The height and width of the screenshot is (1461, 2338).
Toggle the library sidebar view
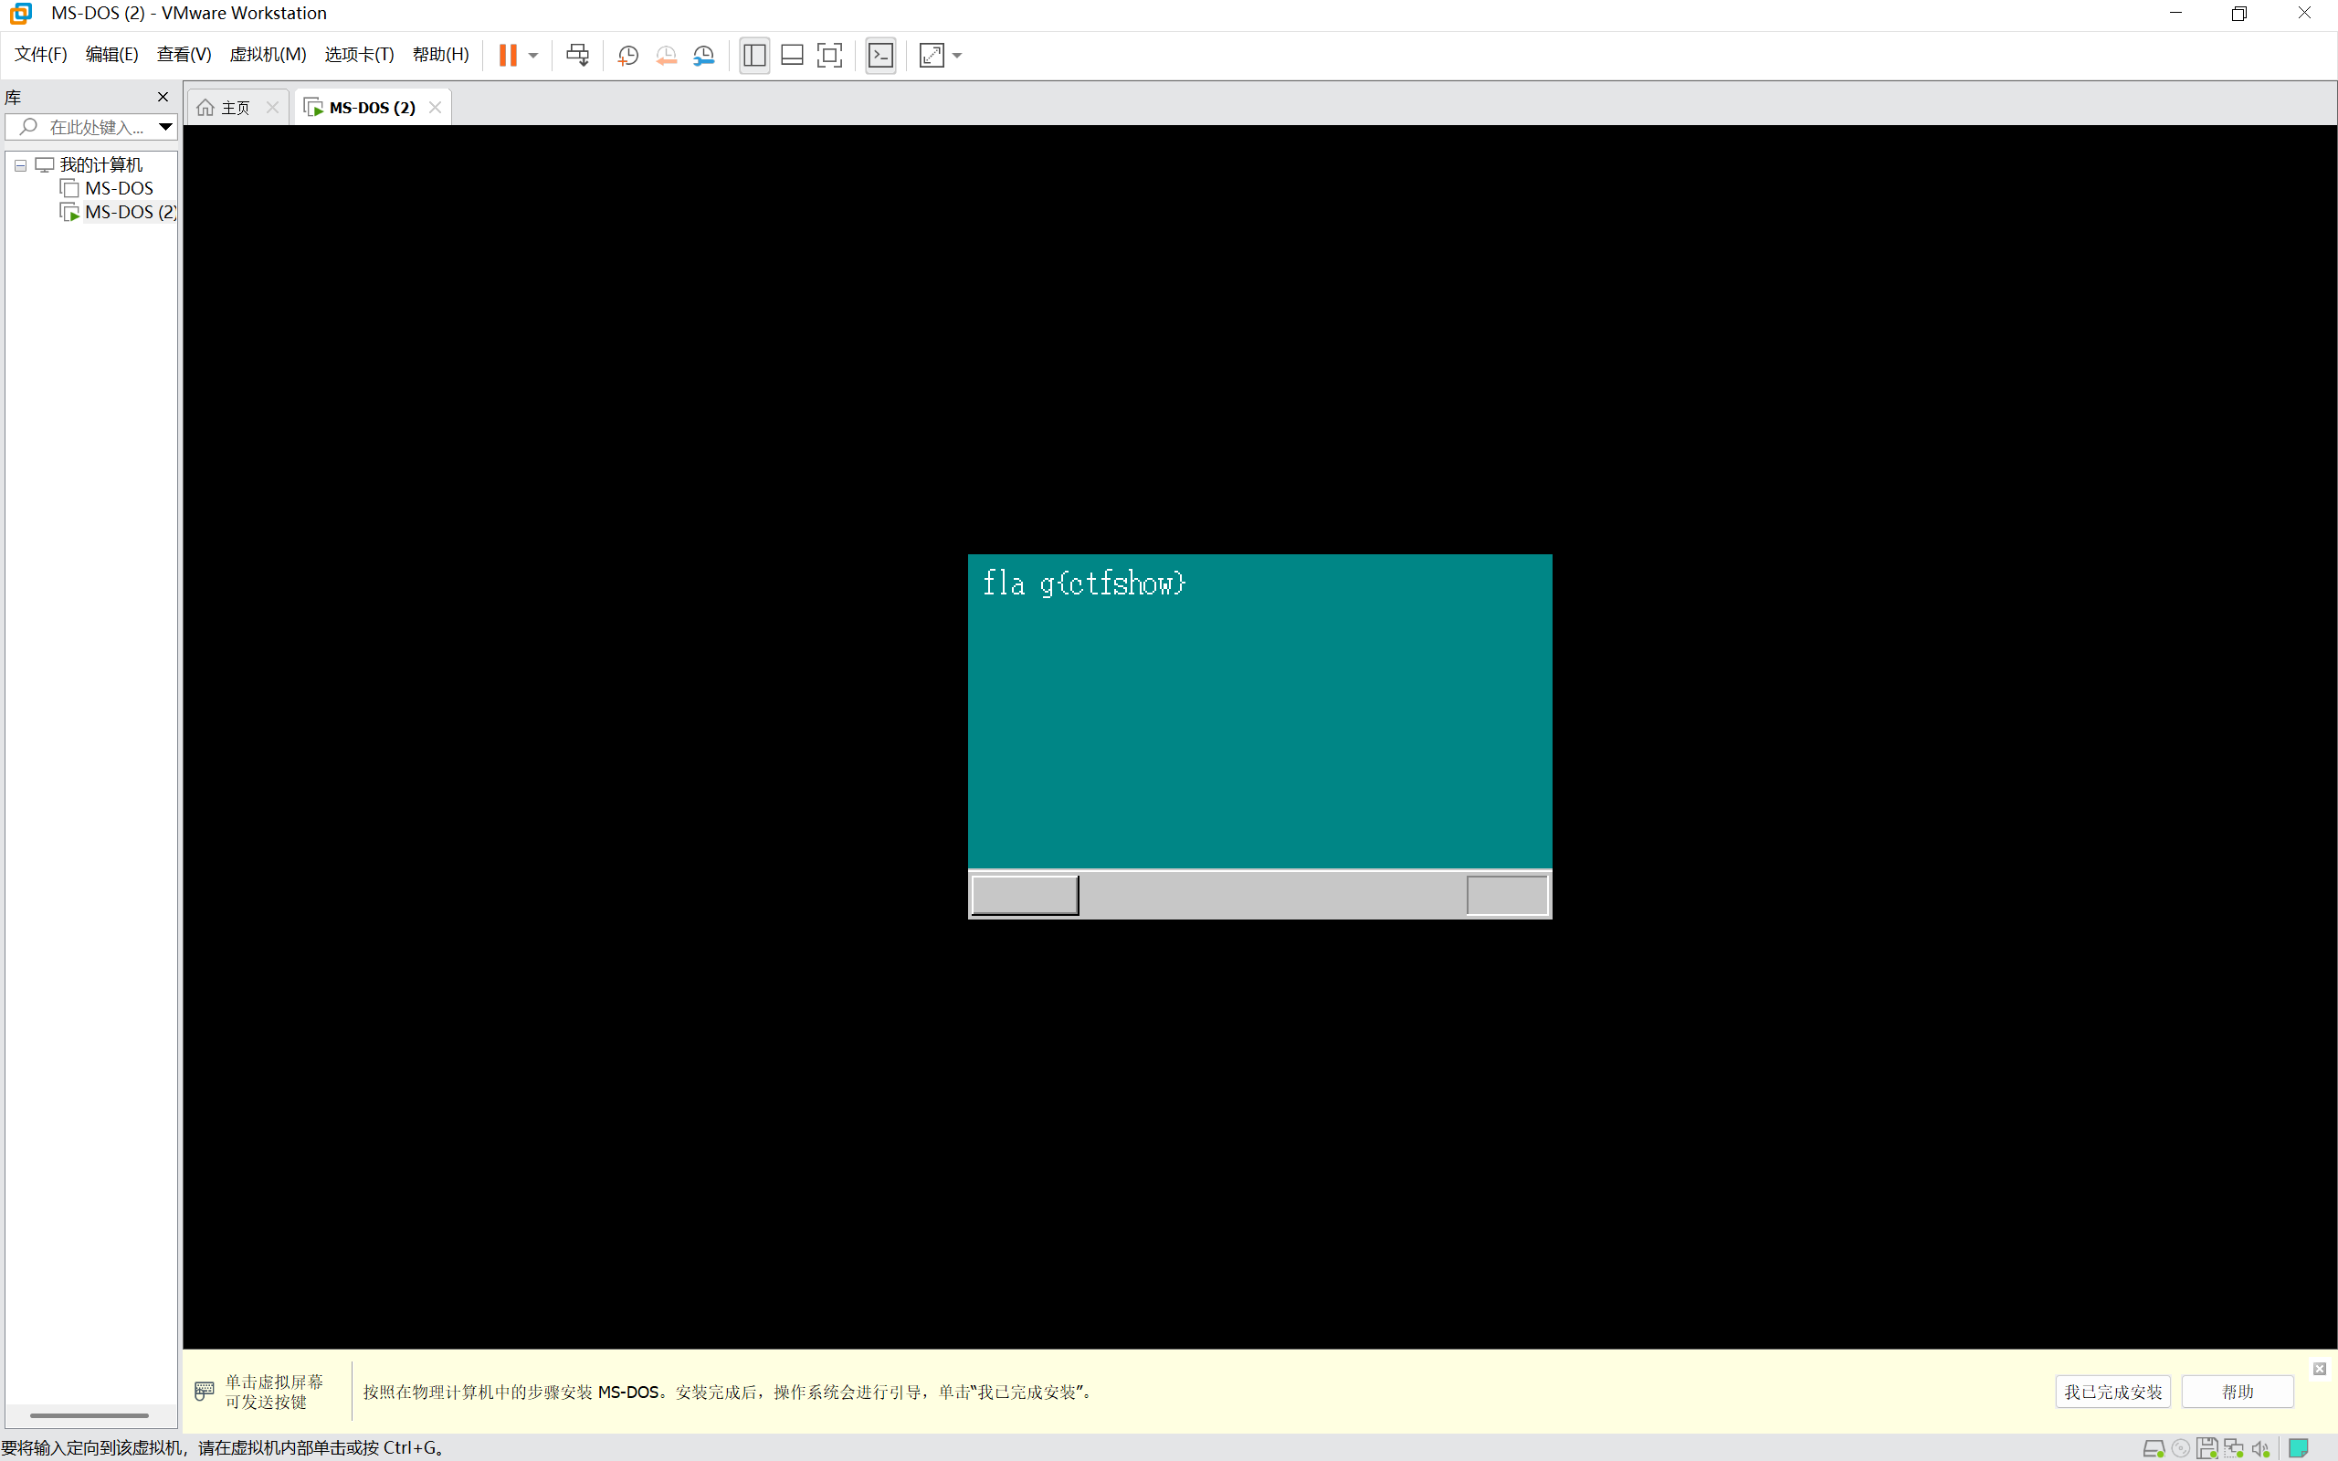(x=754, y=55)
